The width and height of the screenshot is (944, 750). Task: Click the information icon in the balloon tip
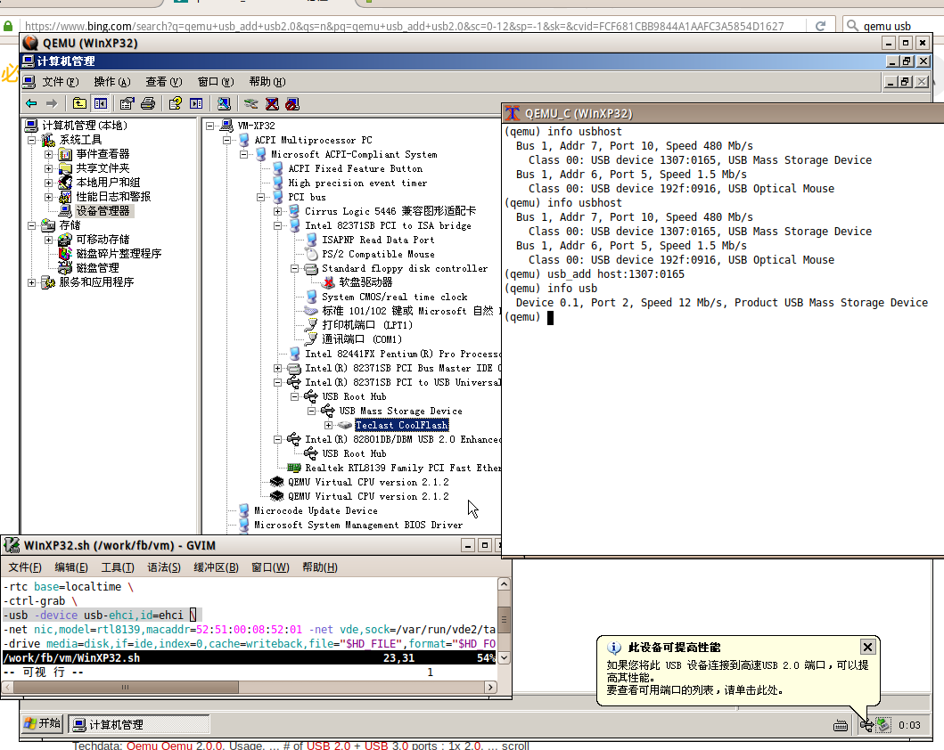pyautogui.click(x=614, y=648)
